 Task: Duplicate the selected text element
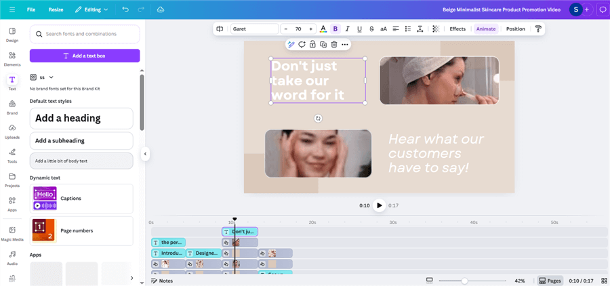[323, 44]
